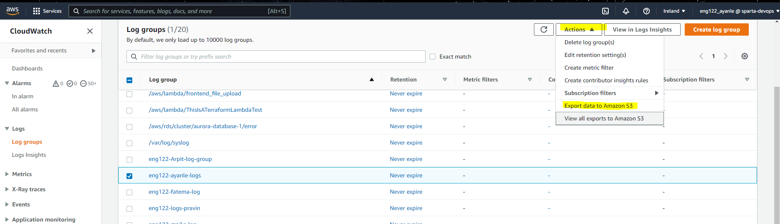Check the aurora-database-1/error row checkbox

point(129,127)
